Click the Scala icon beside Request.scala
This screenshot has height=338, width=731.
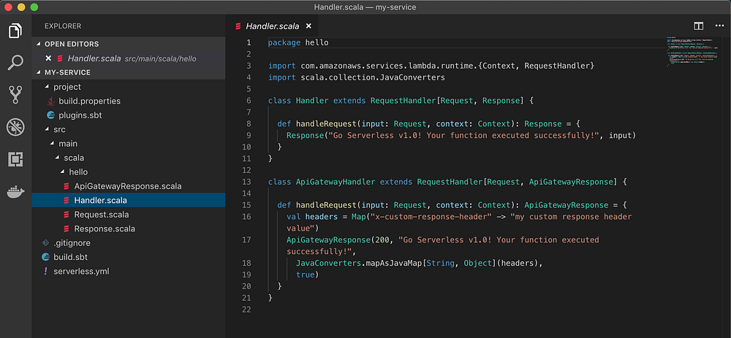click(67, 215)
